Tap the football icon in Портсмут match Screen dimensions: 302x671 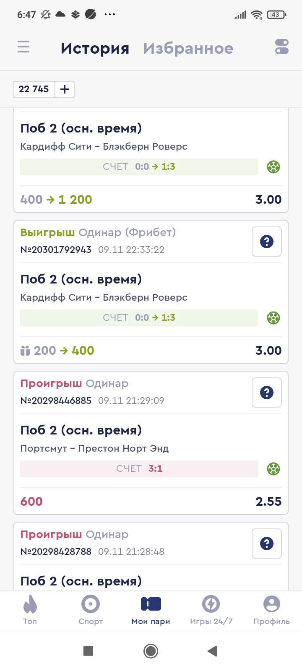click(273, 469)
